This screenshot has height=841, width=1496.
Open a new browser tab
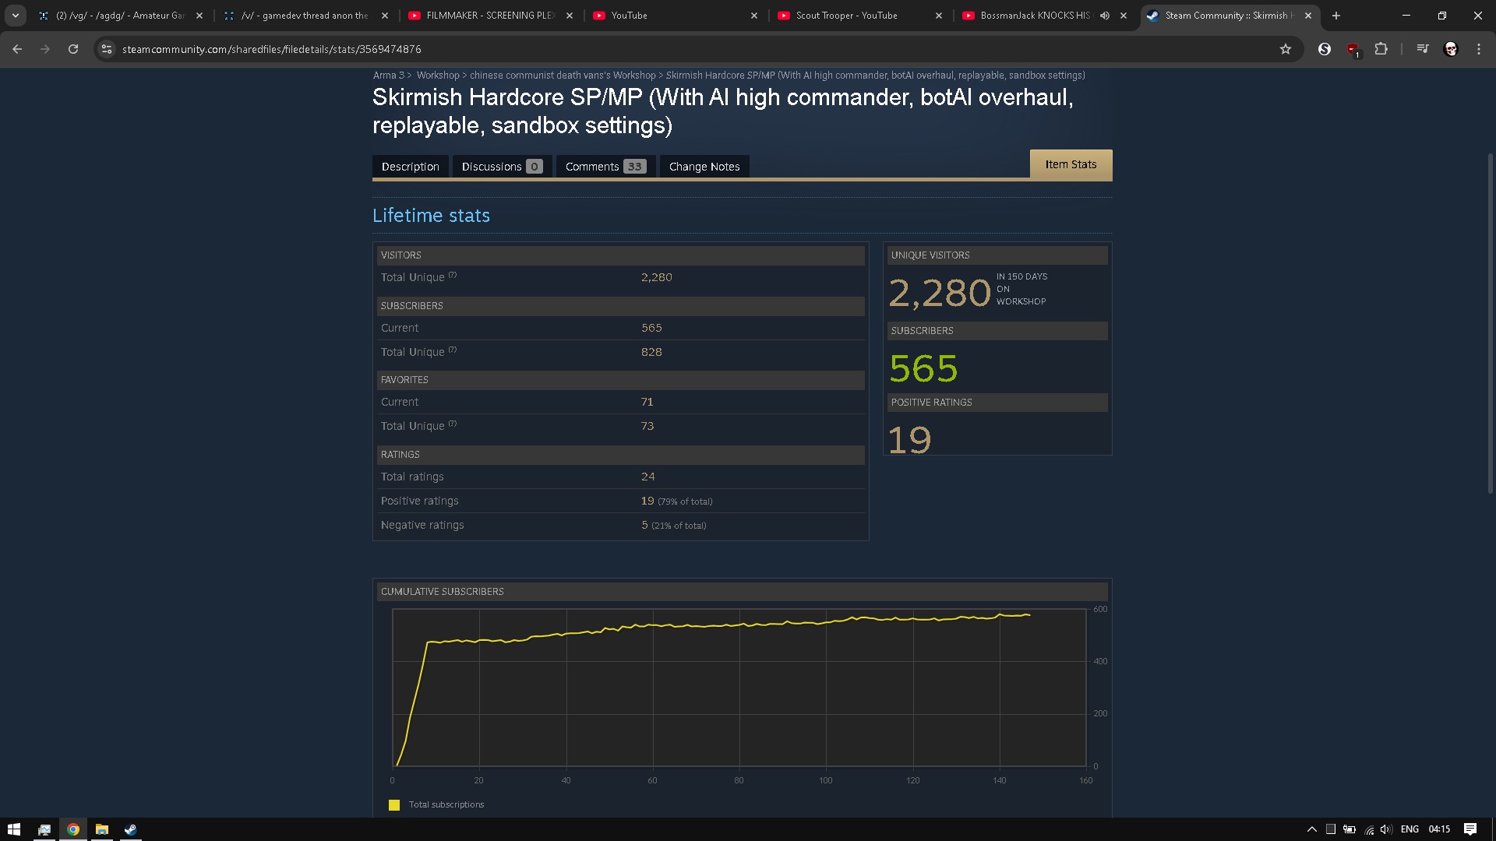[1336, 16]
